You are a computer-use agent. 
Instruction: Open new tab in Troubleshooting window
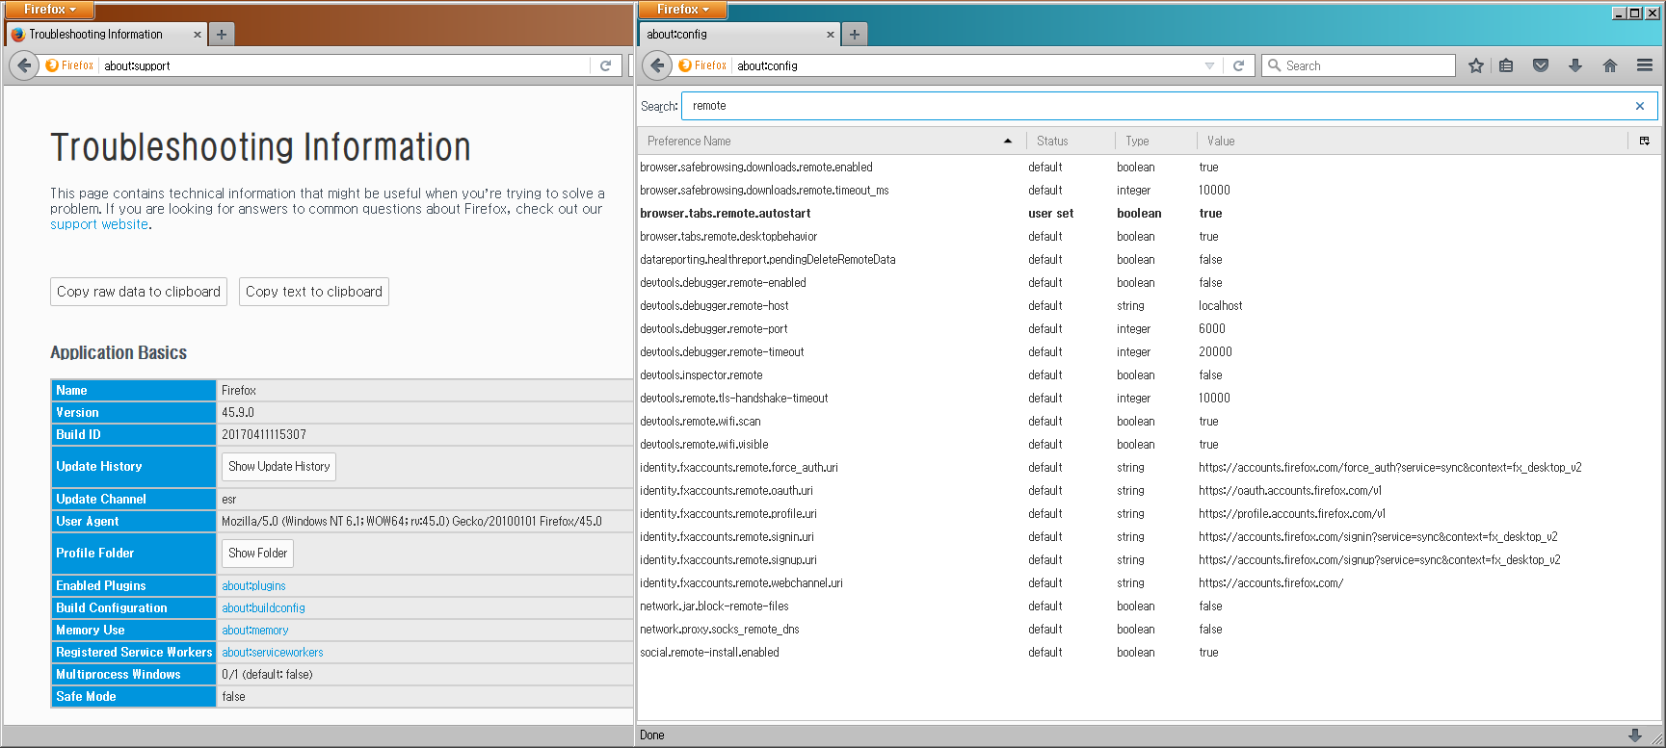tap(222, 35)
